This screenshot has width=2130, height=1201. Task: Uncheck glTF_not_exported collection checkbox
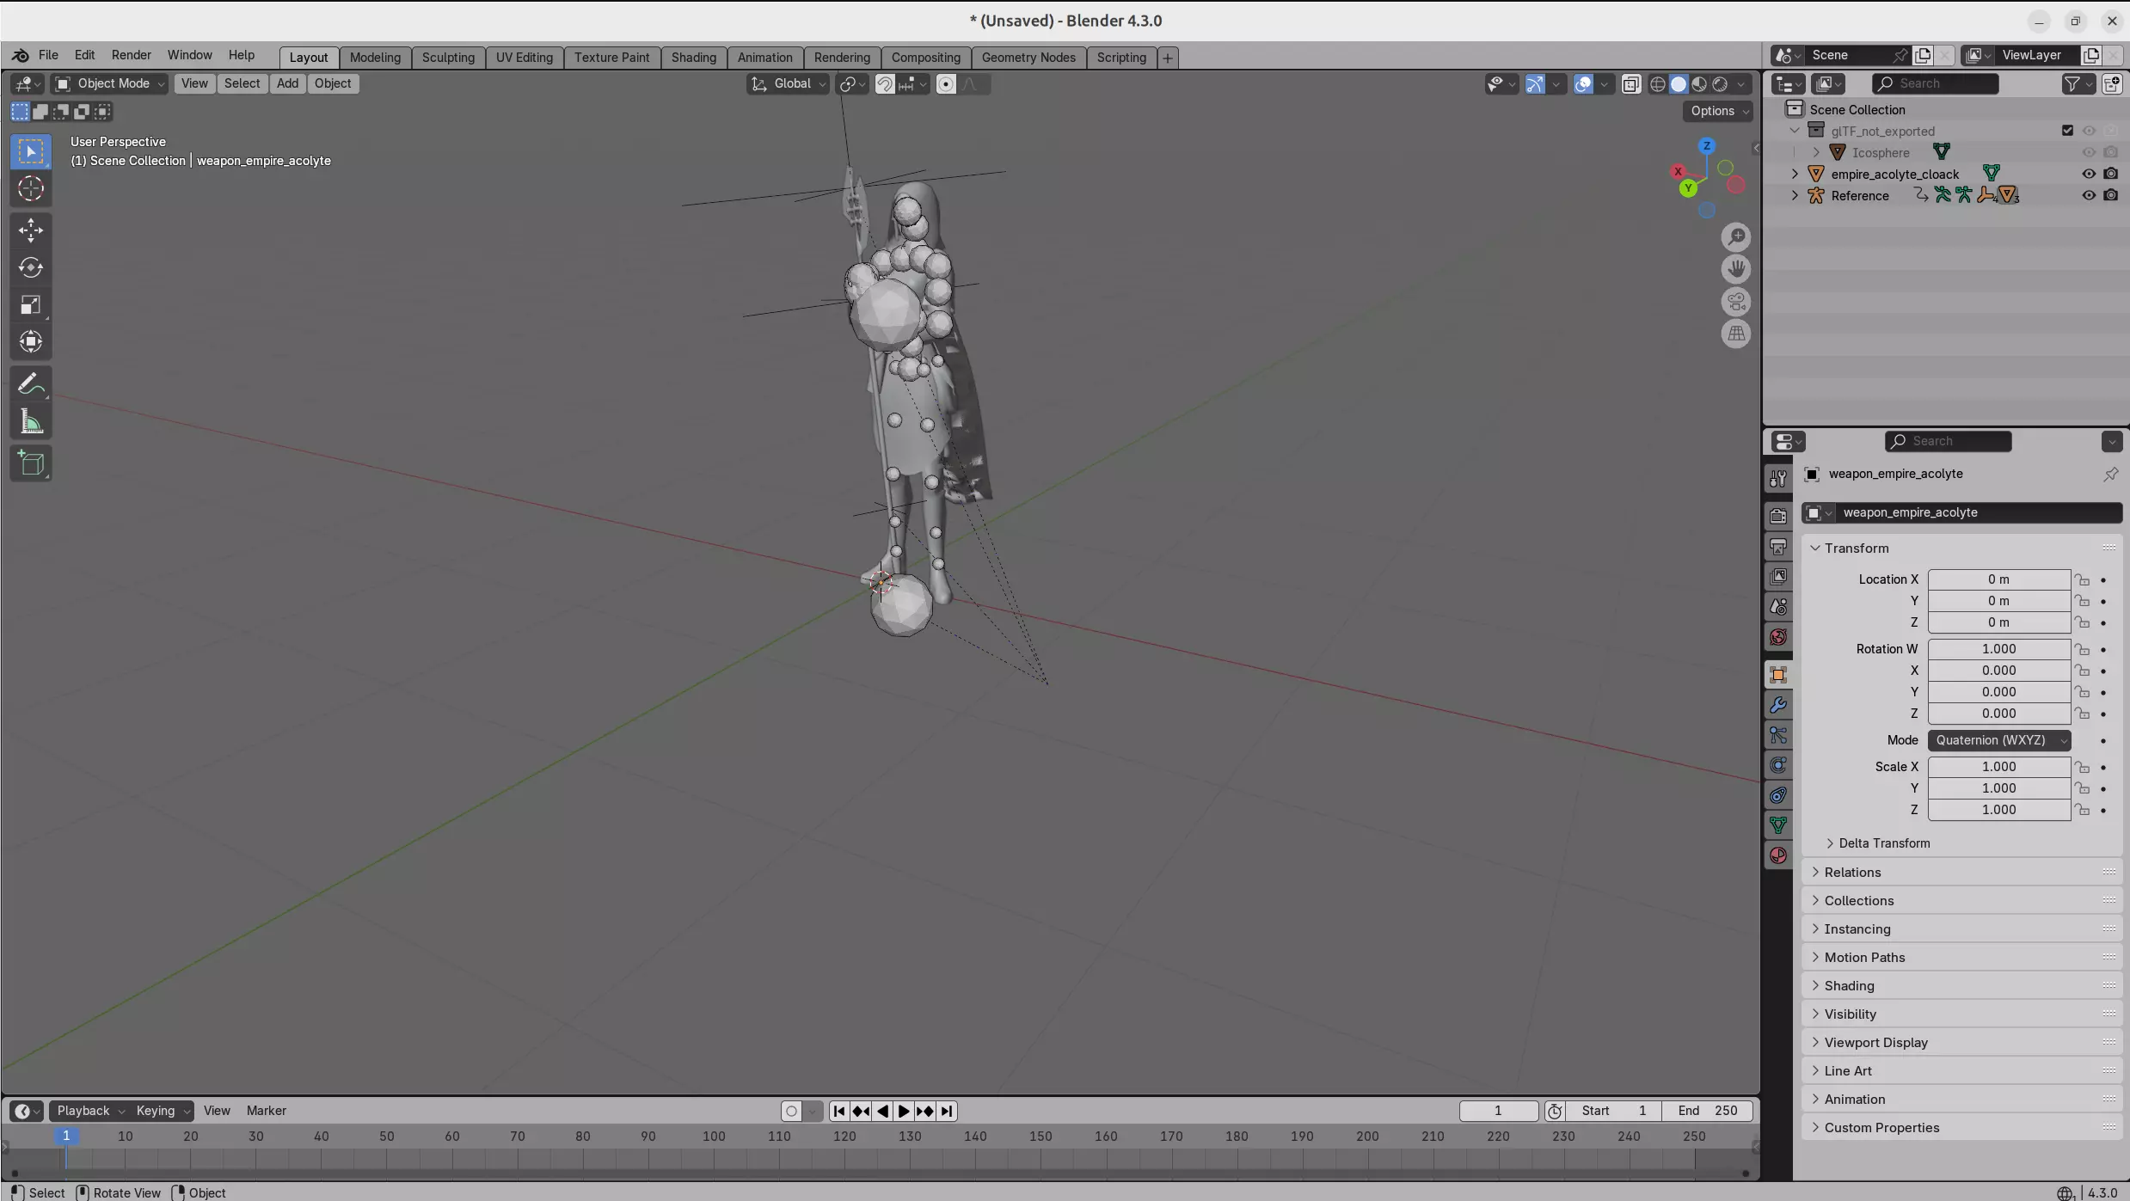pyautogui.click(x=2067, y=131)
